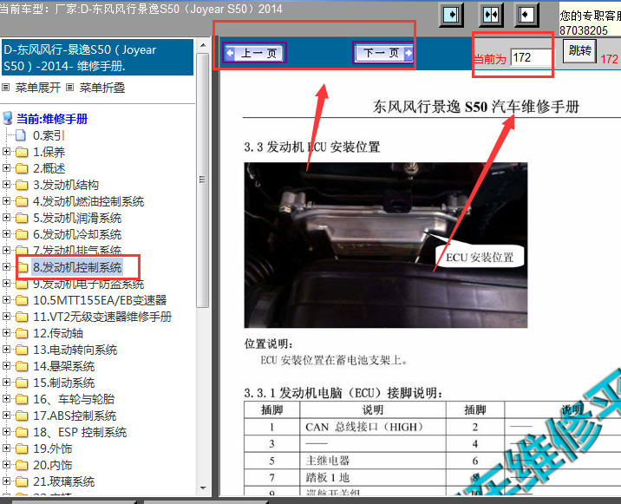The width and height of the screenshot is (621, 504).
Task: Click folder icon of 1.保养
Action: 22,152
